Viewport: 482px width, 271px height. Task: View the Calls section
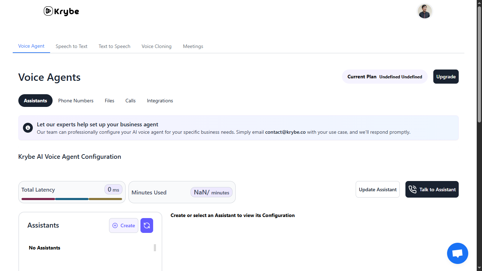(x=131, y=101)
